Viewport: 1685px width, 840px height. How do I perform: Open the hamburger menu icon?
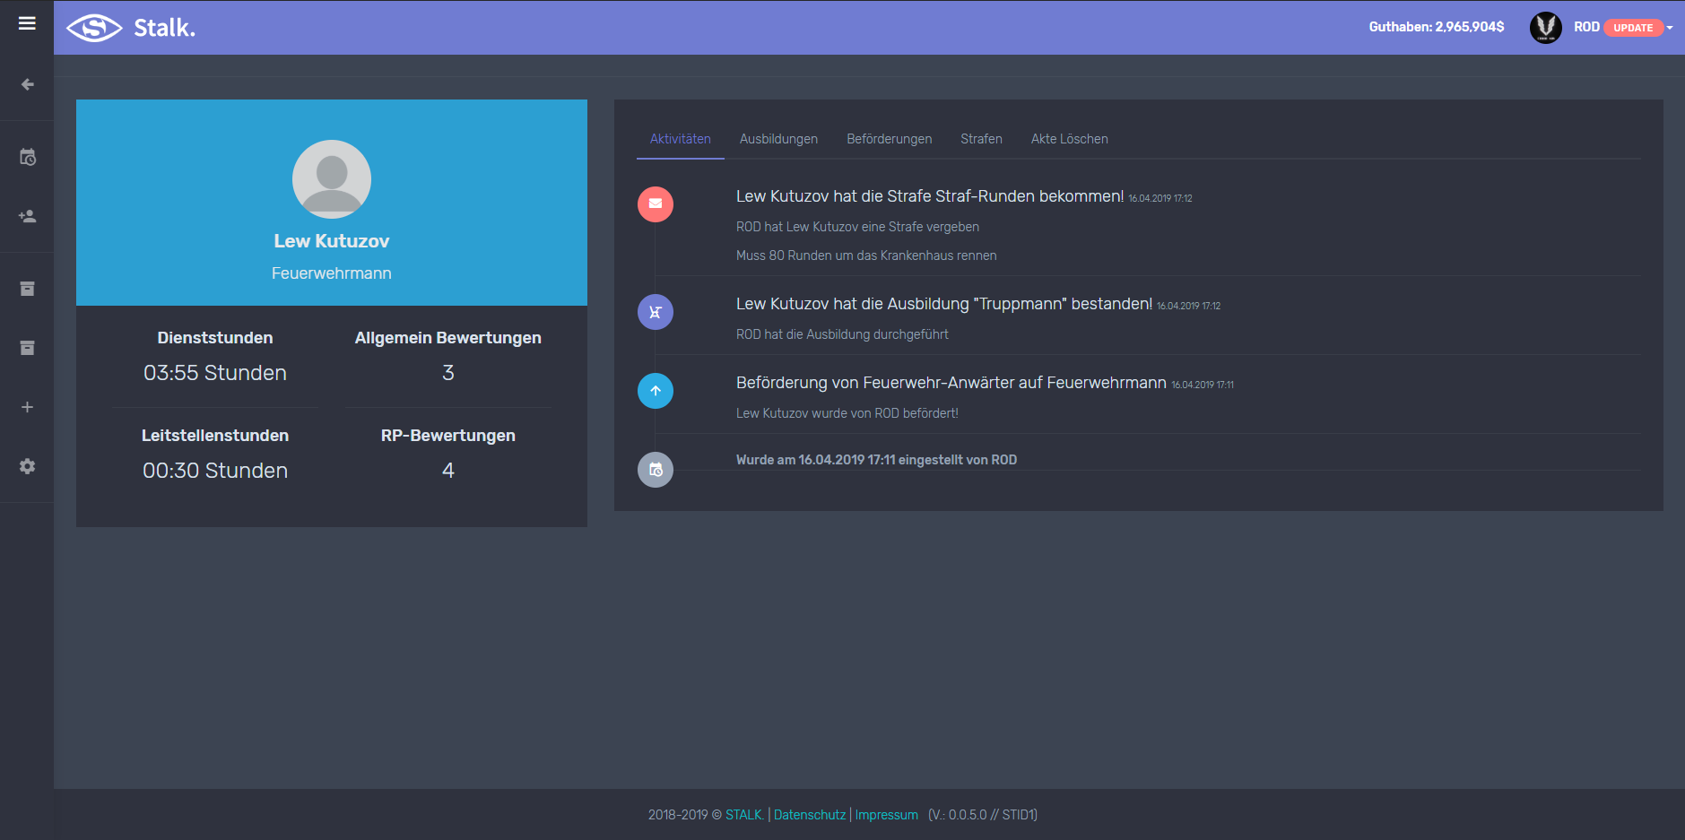click(x=27, y=23)
